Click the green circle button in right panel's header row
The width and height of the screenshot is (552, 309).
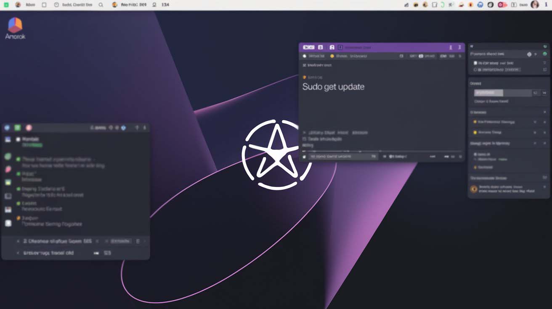(x=545, y=54)
